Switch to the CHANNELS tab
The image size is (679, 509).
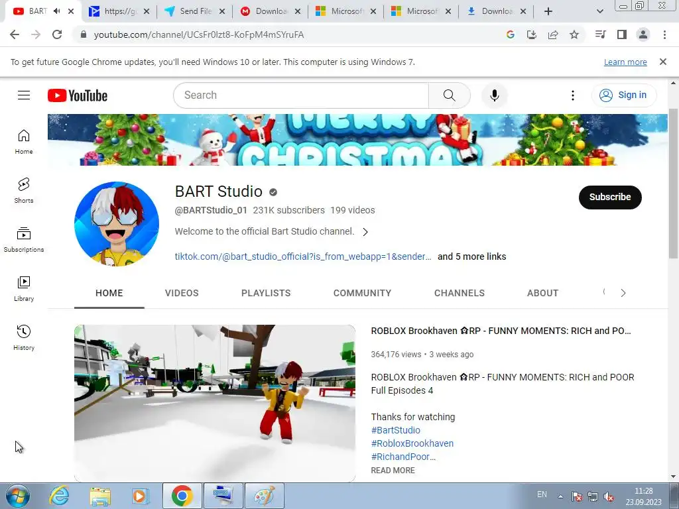click(460, 293)
